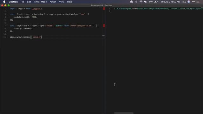Click the word import on line 1
This screenshot has height=114, width=203.
point(13,9)
